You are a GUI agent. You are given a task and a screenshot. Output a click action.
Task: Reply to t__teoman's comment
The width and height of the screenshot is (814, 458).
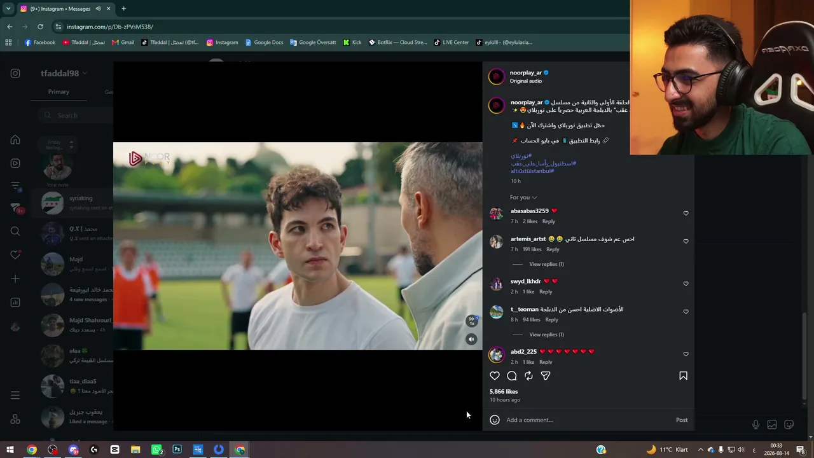551,320
